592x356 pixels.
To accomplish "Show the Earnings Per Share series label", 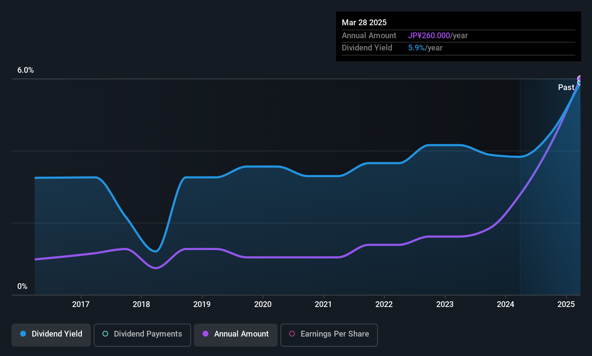I will coord(335,334).
